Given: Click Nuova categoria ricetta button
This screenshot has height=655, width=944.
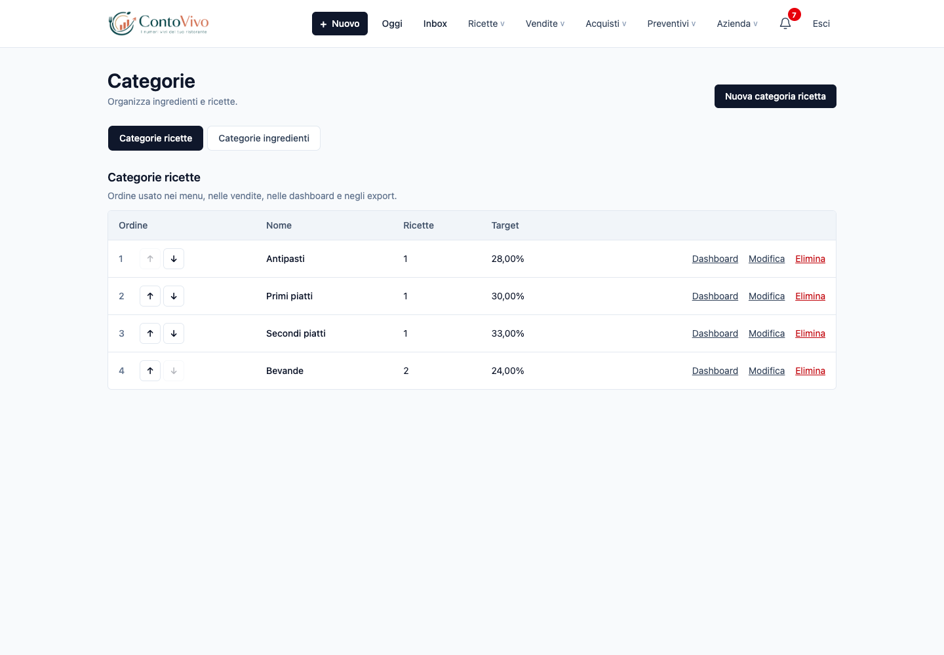Looking at the screenshot, I should [x=776, y=96].
